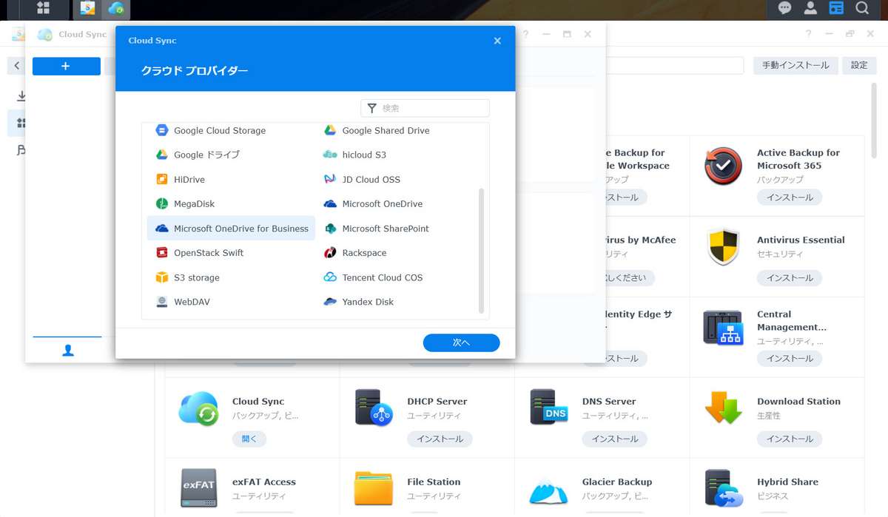The height and width of the screenshot is (517, 888).
Task: Install Active Backup for Microsoft 365
Action: [790, 197]
